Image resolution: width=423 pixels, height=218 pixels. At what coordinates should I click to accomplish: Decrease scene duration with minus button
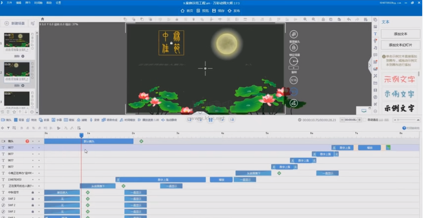(x=342, y=120)
